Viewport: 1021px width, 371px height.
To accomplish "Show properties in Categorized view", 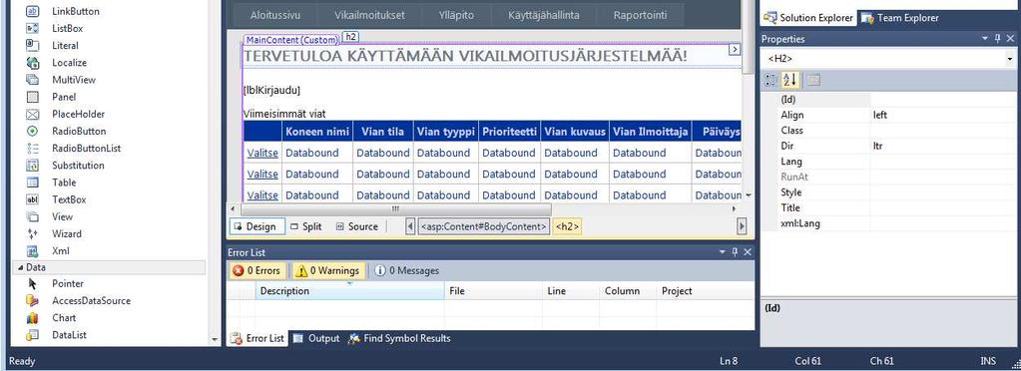I will click(x=770, y=80).
